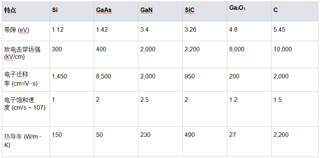The height and width of the screenshot is (158, 320).
Task: Select the 8,500 electron mobility cell
Action: pyautogui.click(x=104, y=77)
